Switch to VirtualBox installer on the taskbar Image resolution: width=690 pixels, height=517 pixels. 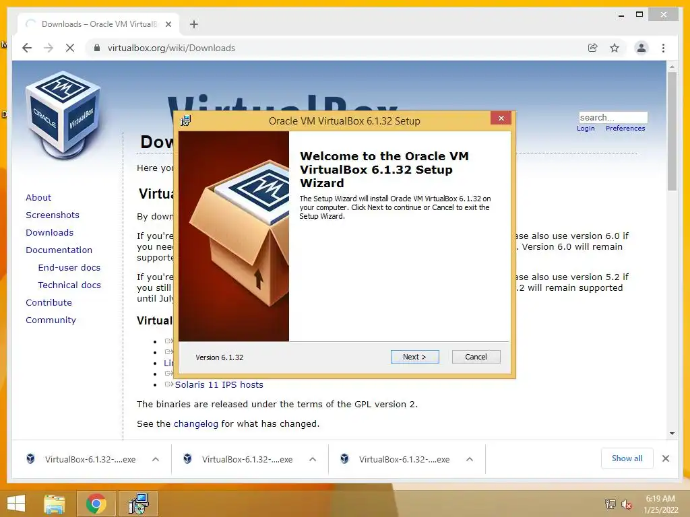coord(138,504)
